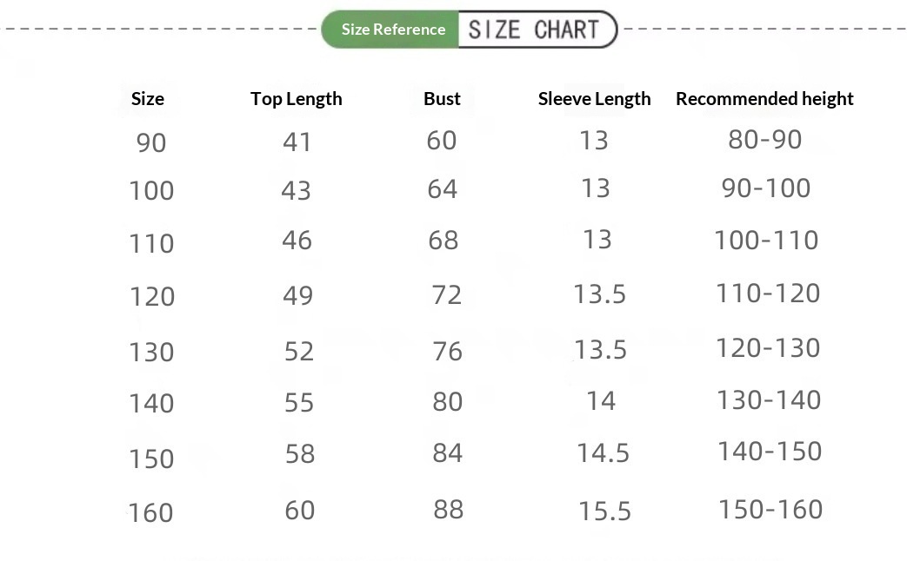This screenshot has width=907, height=561.
Task: Click Top Length value 41
Action: (297, 142)
